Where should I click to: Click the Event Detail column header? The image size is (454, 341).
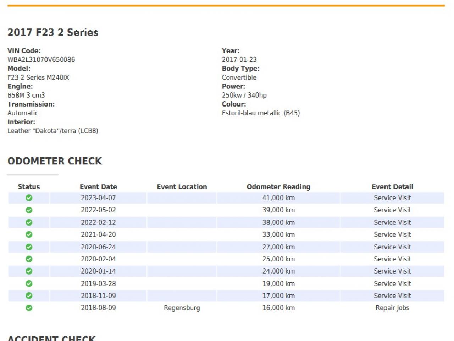tap(392, 187)
